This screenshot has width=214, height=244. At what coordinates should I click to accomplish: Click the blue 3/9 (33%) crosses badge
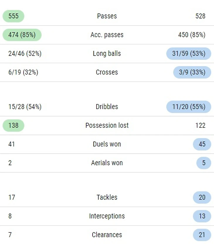[x=192, y=72]
